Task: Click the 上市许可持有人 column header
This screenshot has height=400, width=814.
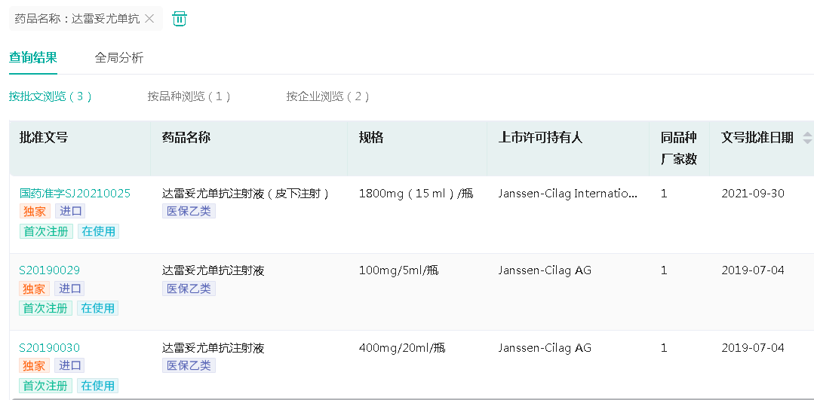Action: click(540, 138)
